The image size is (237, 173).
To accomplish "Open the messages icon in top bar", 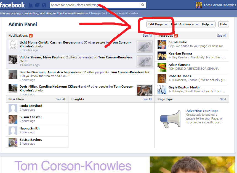I will 37,5.
